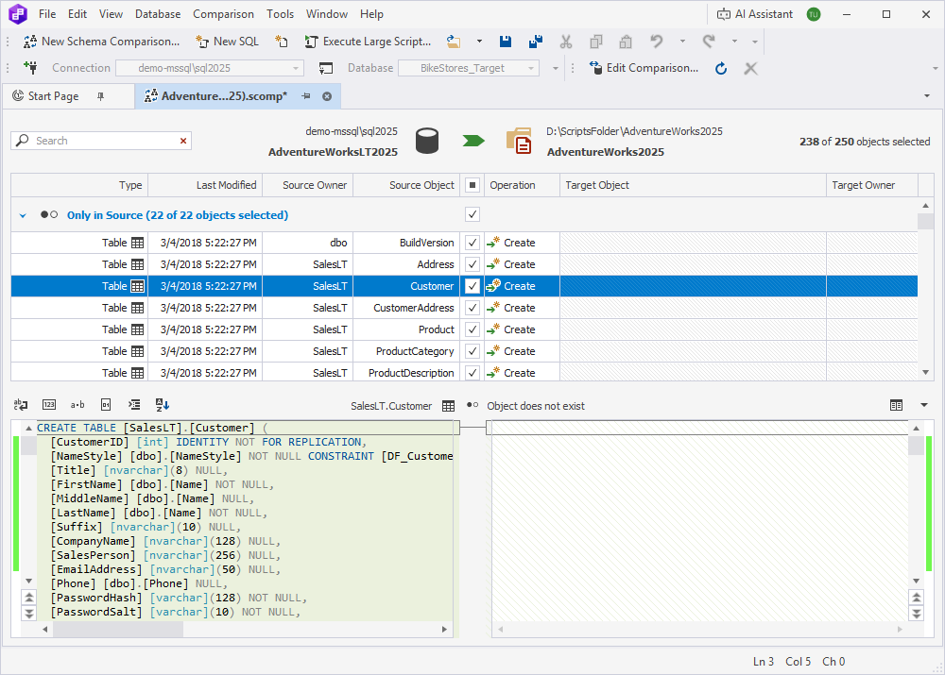Click the a·b whitespace display icon
The width and height of the screenshot is (945, 675).
click(x=77, y=405)
